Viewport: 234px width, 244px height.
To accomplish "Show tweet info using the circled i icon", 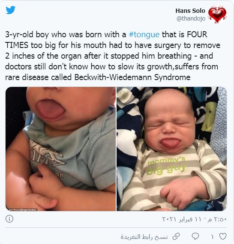I will [x=9, y=219].
